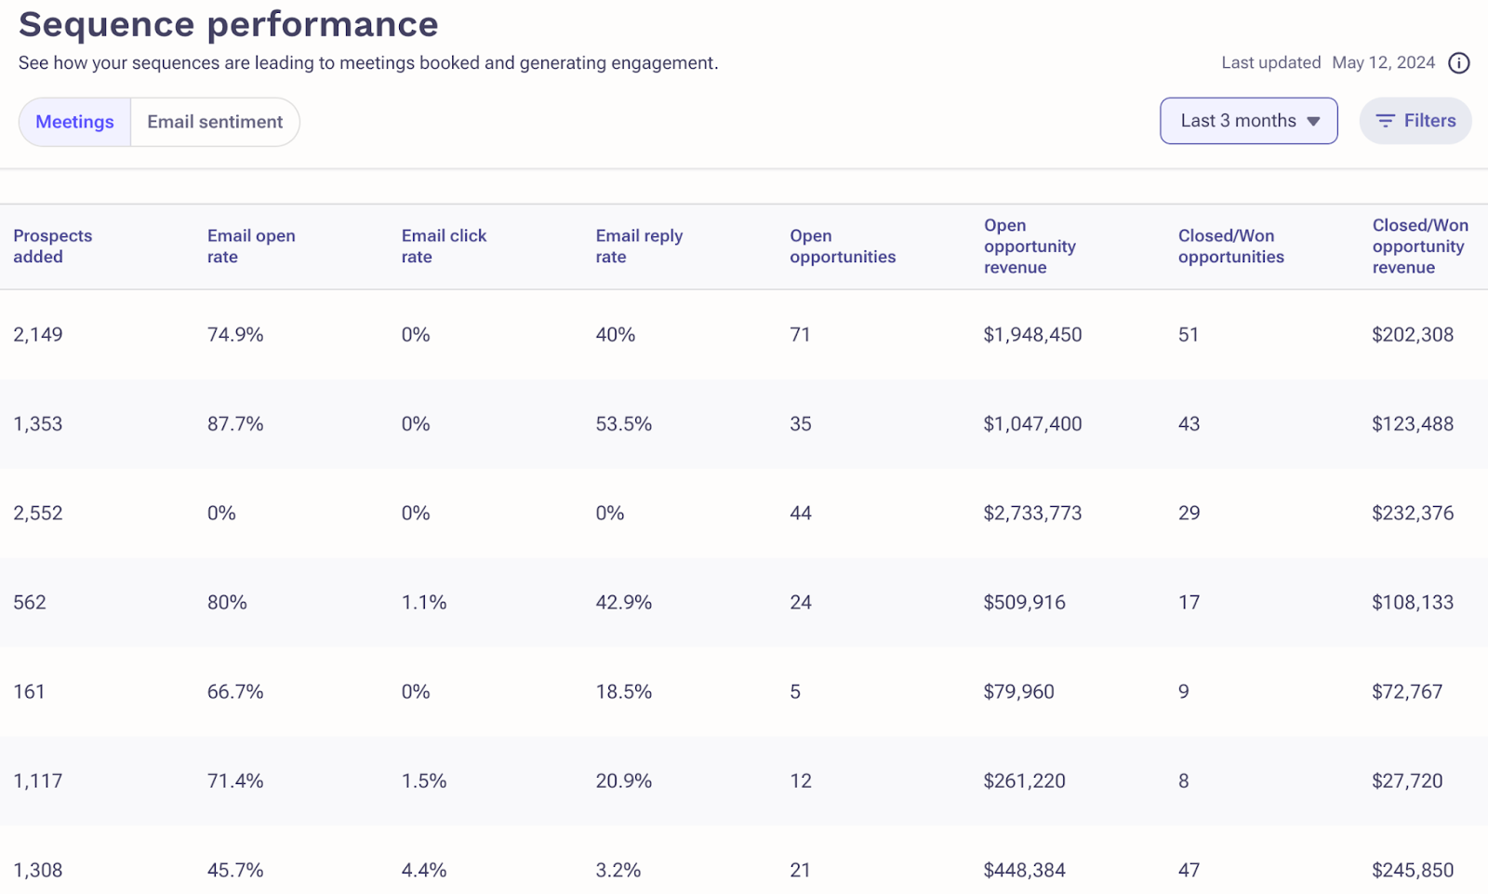
Task: Switch to the Email sentiment tab
Action: click(215, 121)
